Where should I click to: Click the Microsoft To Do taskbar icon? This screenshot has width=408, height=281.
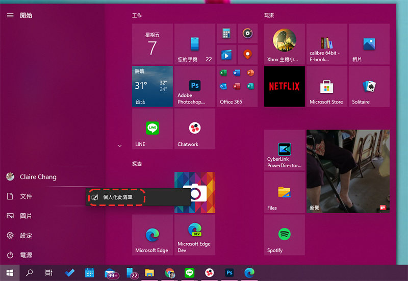70,273
